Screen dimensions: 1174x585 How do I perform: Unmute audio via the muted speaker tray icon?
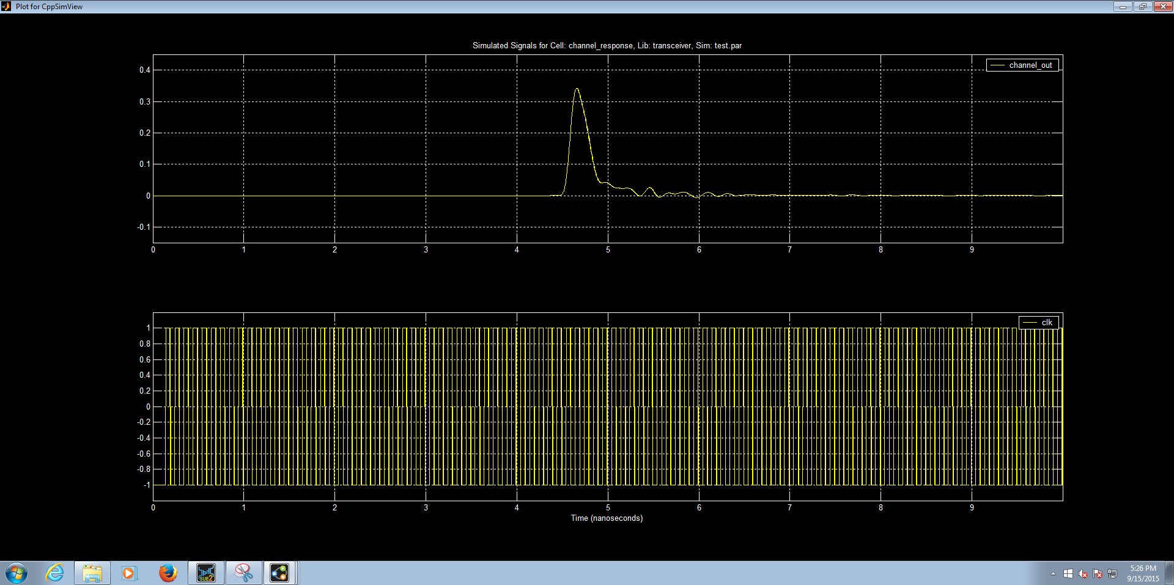coord(1083,573)
